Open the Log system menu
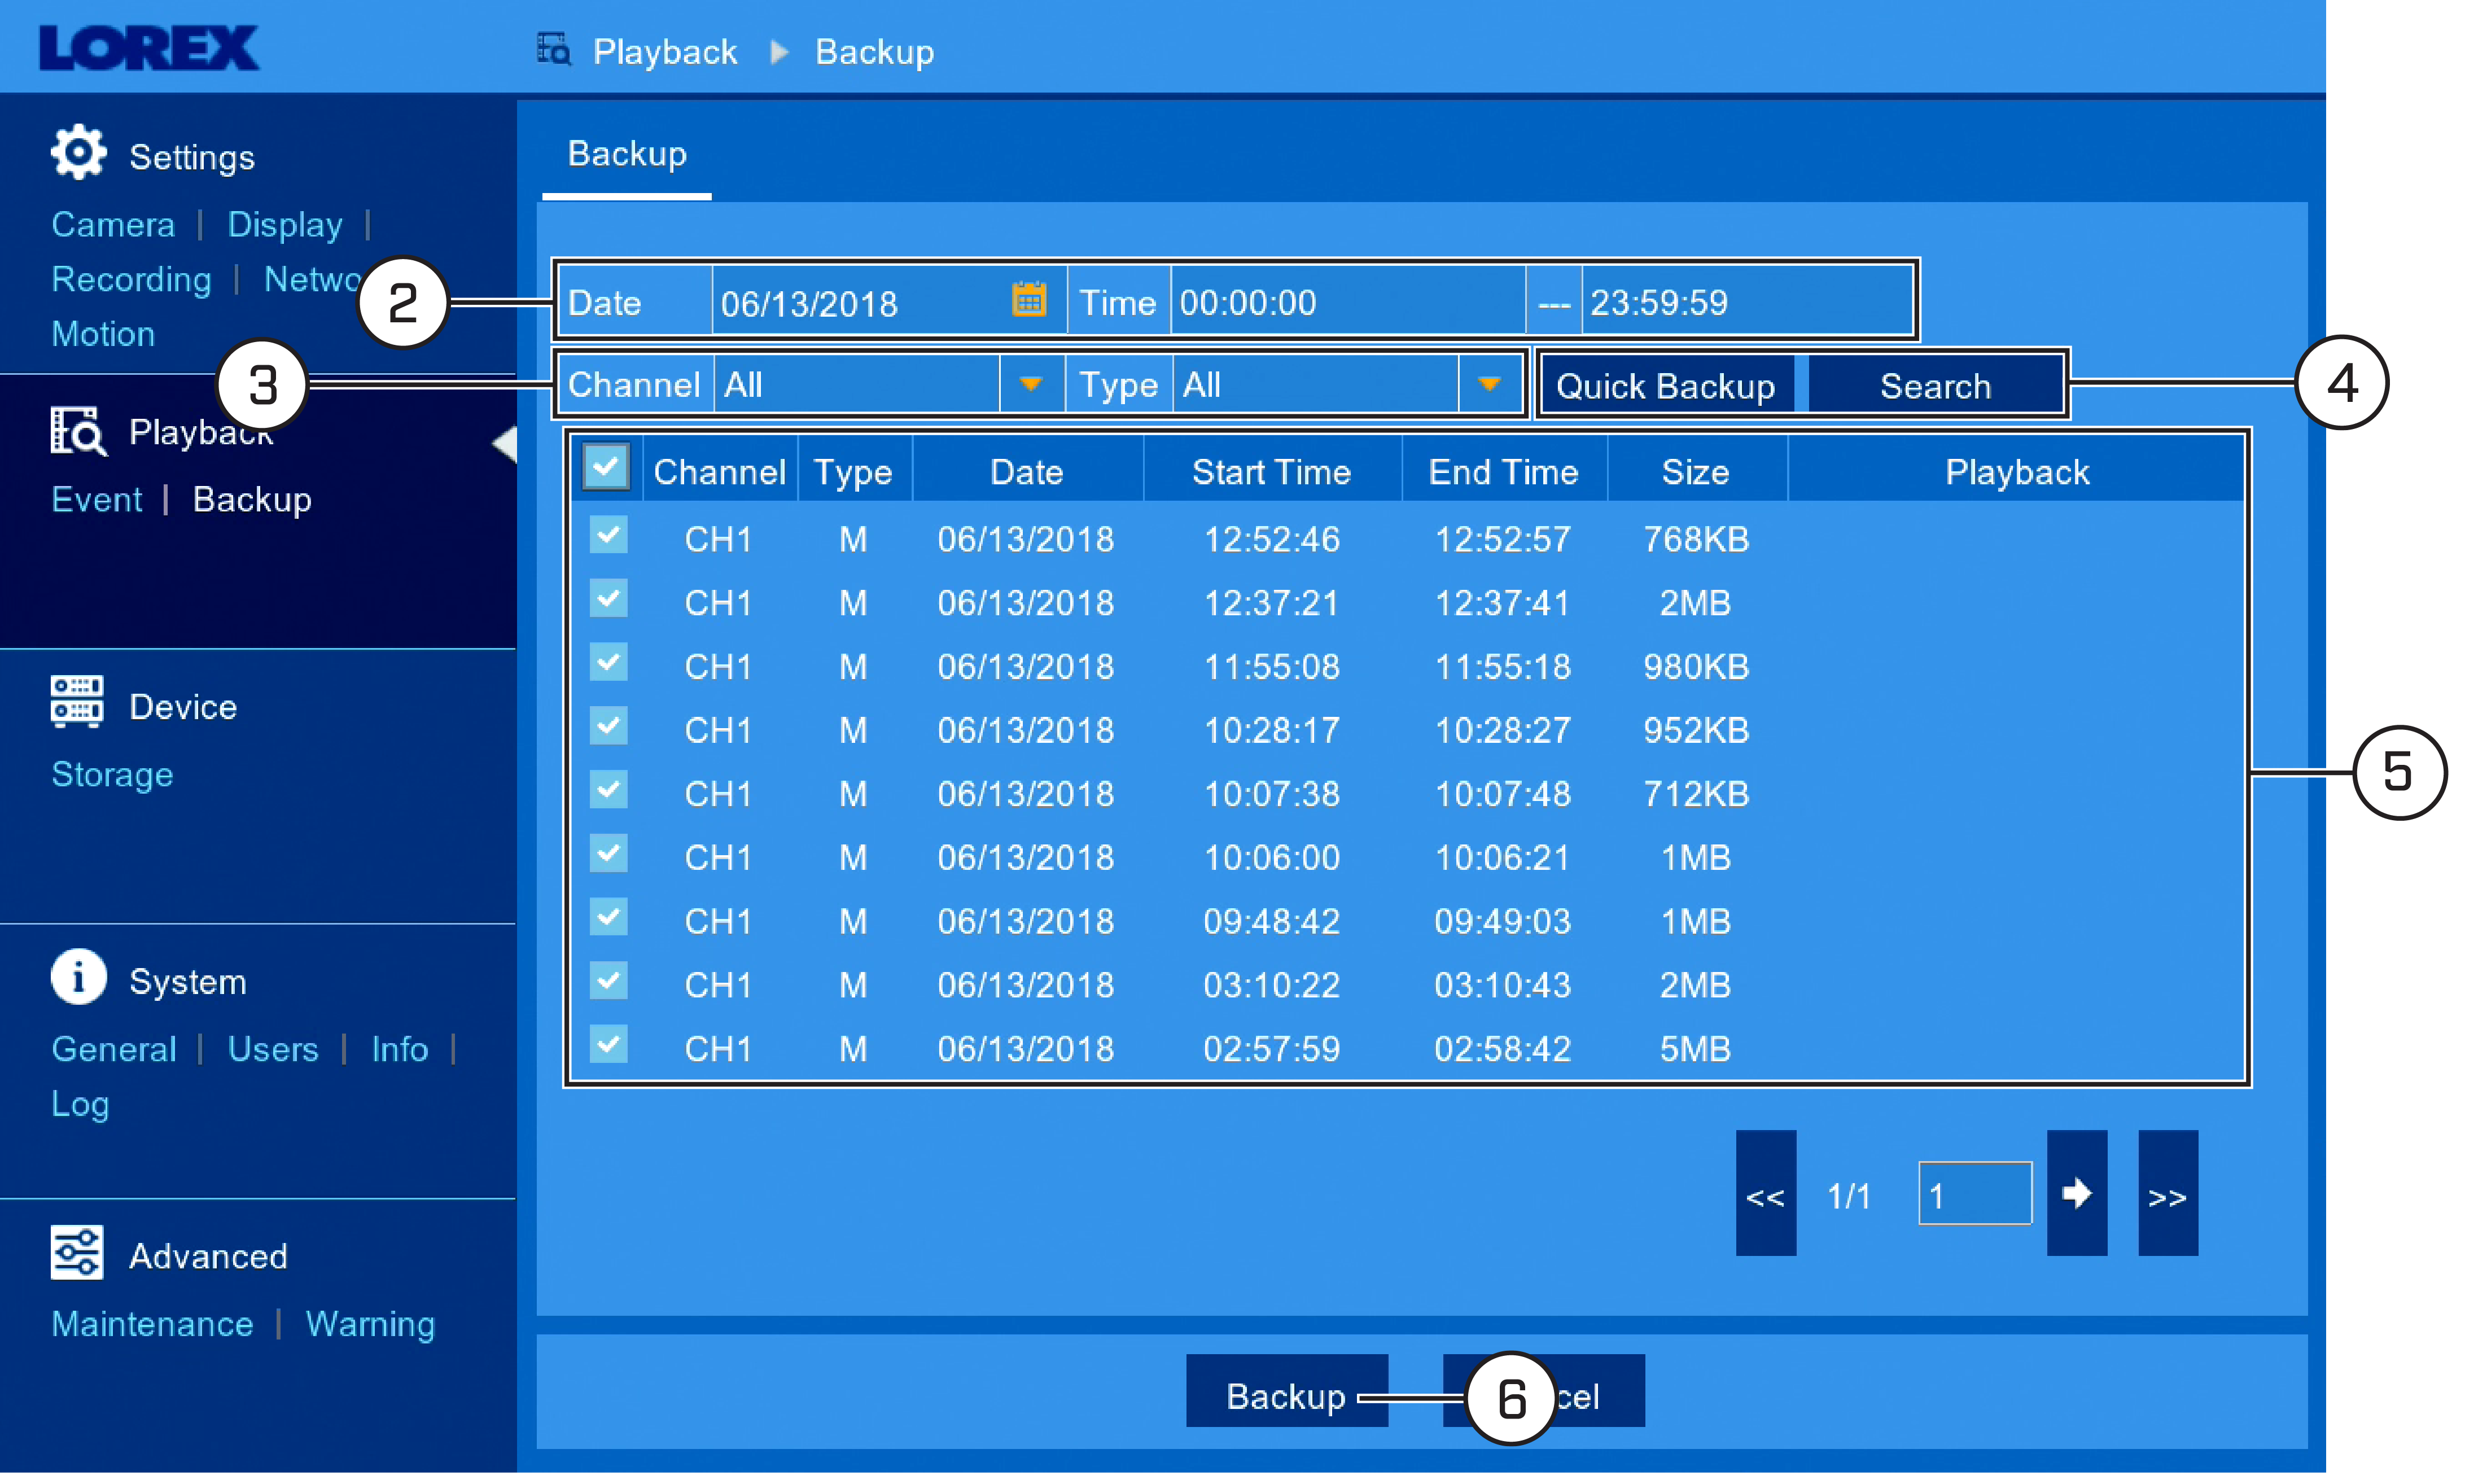This screenshot has width=2465, height=1484. click(80, 1105)
